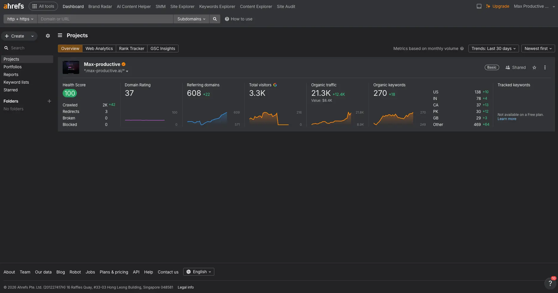Click the Basic plan badge
Viewport: 558px width, 293px height.
492,67
